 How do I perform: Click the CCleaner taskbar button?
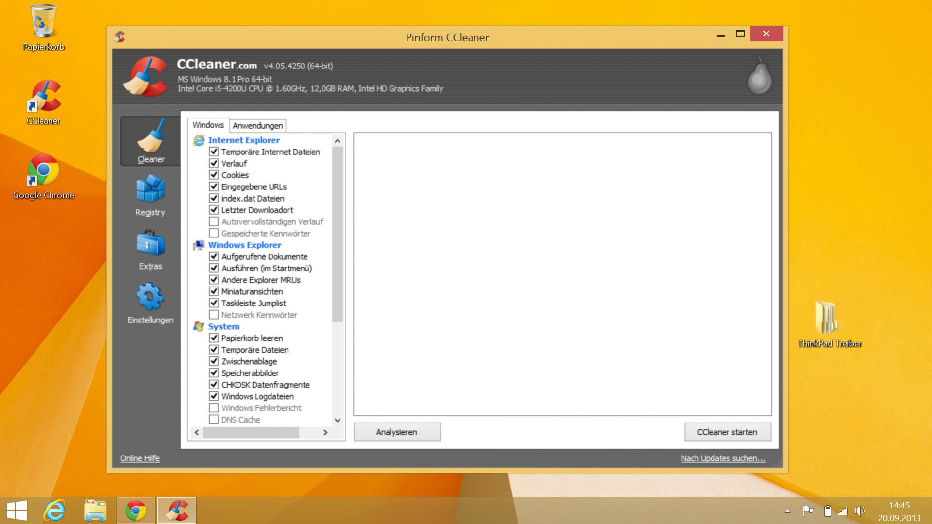coord(177,510)
